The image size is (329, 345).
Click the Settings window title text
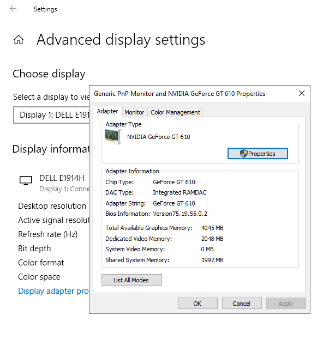point(45,9)
